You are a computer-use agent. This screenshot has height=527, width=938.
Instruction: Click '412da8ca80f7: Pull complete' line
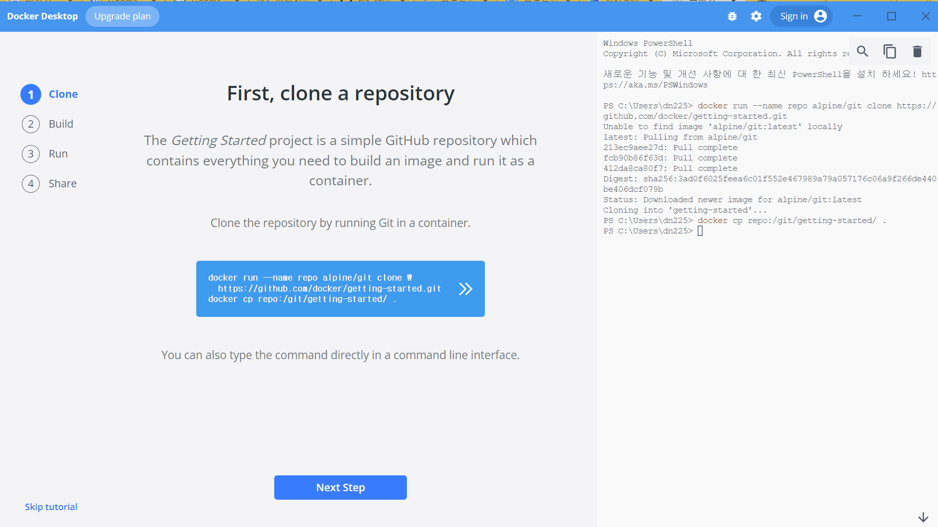click(670, 168)
